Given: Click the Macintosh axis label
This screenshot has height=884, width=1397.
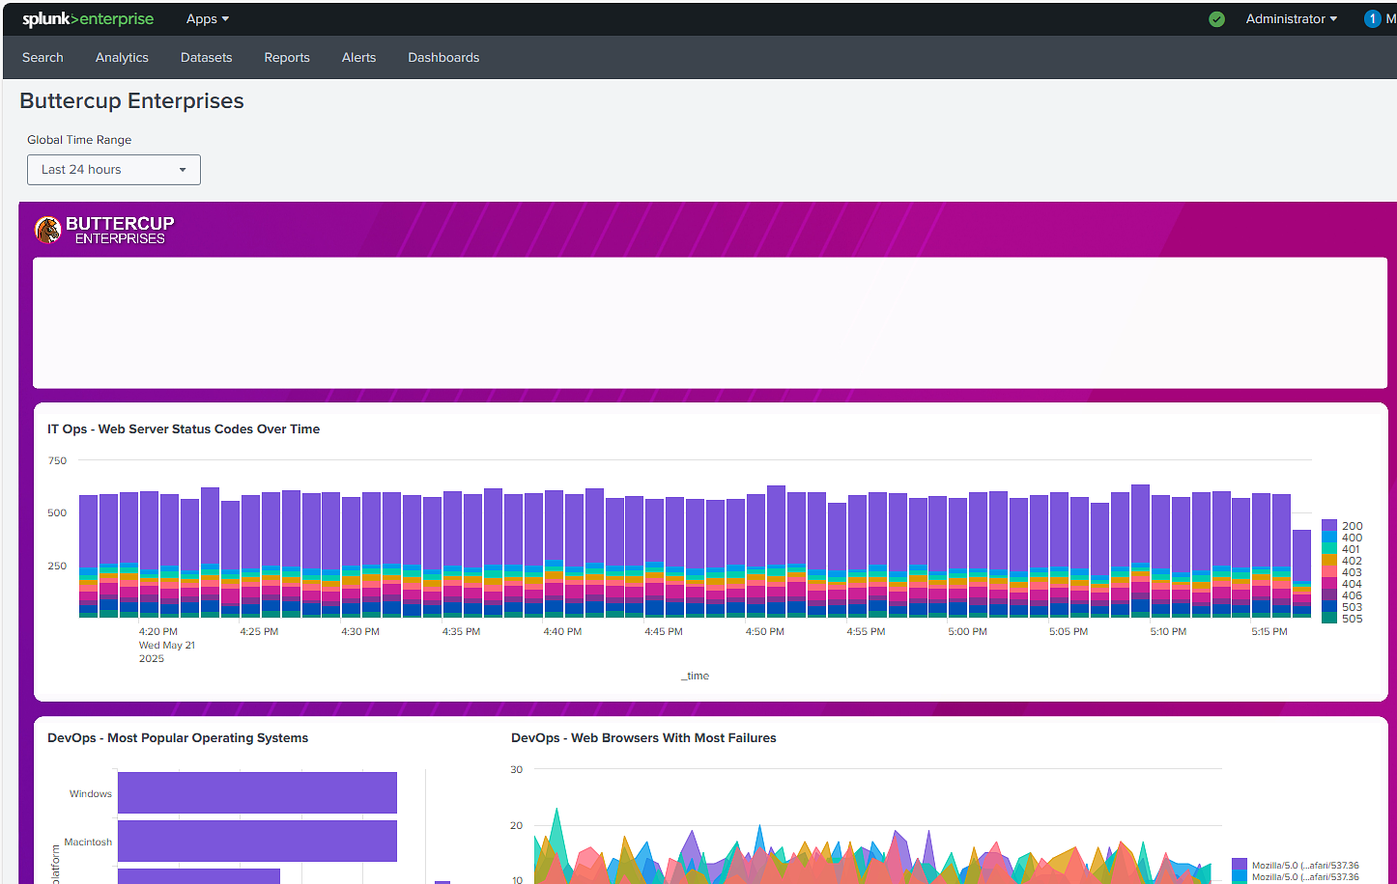Looking at the screenshot, I should click(x=88, y=843).
